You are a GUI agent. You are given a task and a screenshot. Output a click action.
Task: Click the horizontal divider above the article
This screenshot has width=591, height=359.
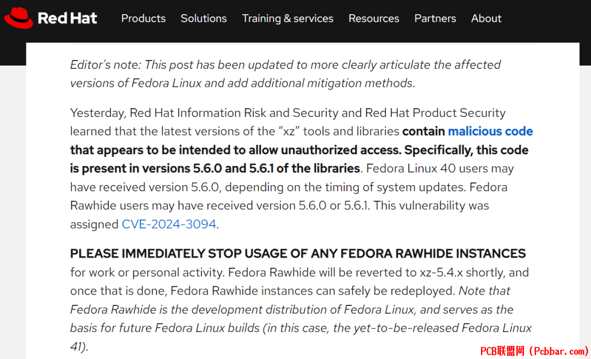[303, 44]
